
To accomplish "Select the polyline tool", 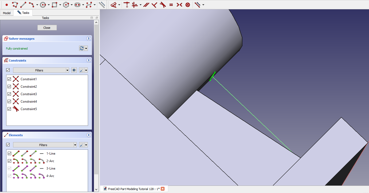I will pyautogui.click(x=15, y=5).
